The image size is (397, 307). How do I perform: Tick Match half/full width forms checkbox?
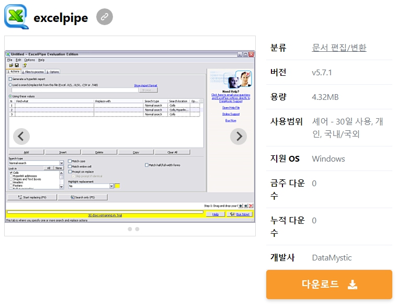(x=146, y=165)
